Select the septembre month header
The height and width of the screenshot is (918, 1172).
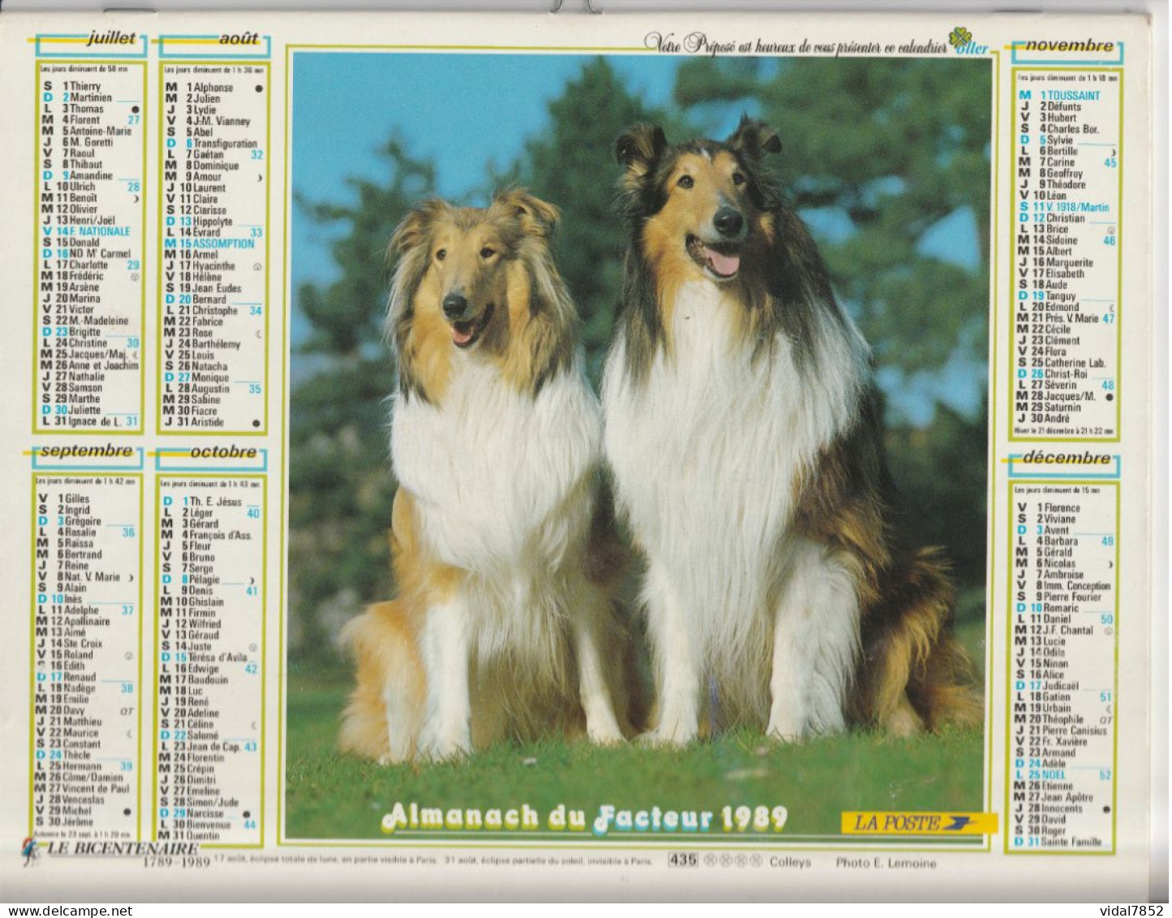click(x=86, y=450)
